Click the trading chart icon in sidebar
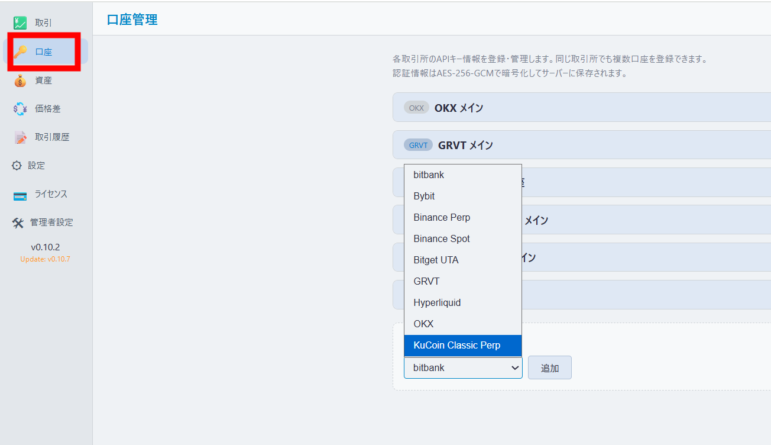The width and height of the screenshot is (771, 445). pos(20,24)
